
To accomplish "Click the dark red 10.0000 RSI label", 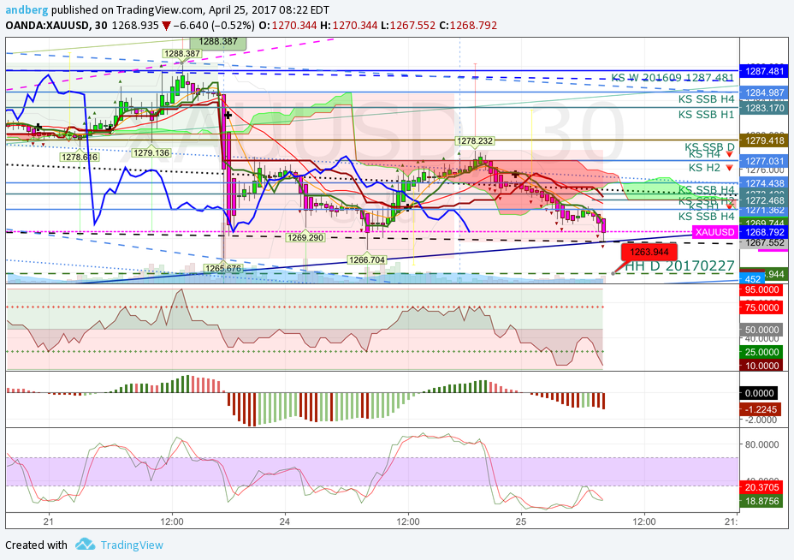I will (761, 366).
